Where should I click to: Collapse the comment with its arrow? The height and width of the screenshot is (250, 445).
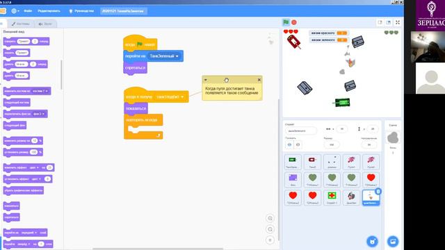click(x=206, y=80)
